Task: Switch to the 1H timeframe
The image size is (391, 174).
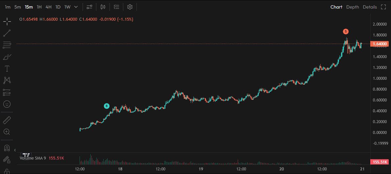Action: click(39, 7)
